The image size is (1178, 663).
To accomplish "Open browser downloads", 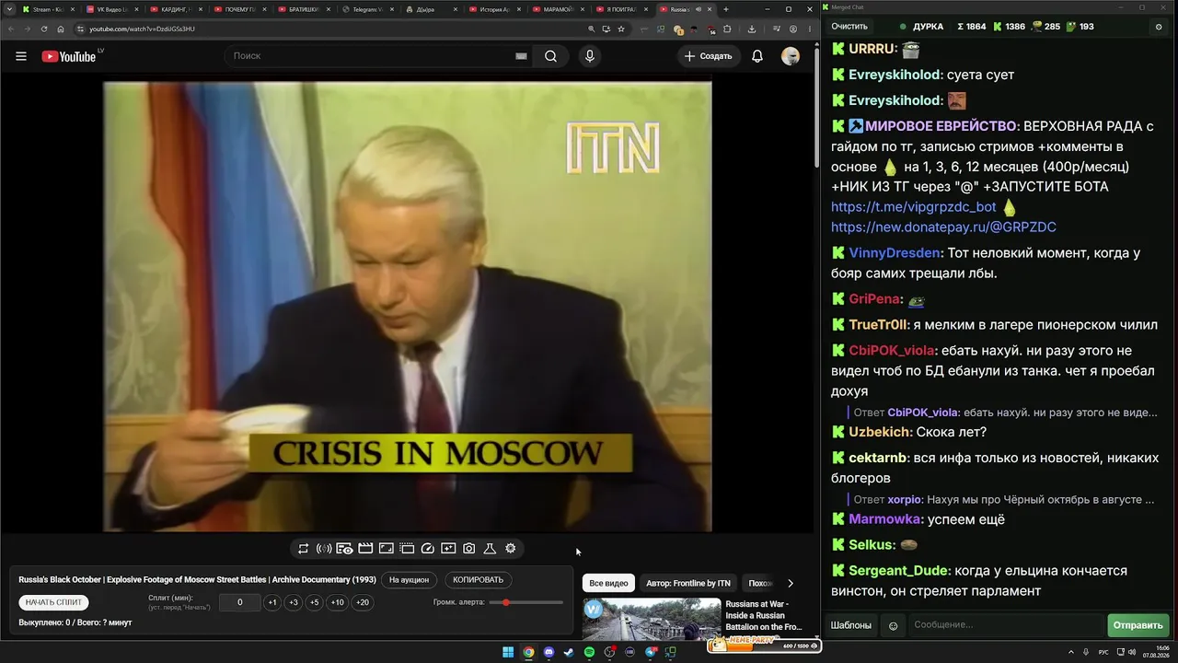I will click(x=752, y=29).
